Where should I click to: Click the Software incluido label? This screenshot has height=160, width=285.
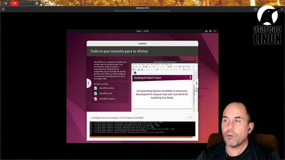pos(101,84)
